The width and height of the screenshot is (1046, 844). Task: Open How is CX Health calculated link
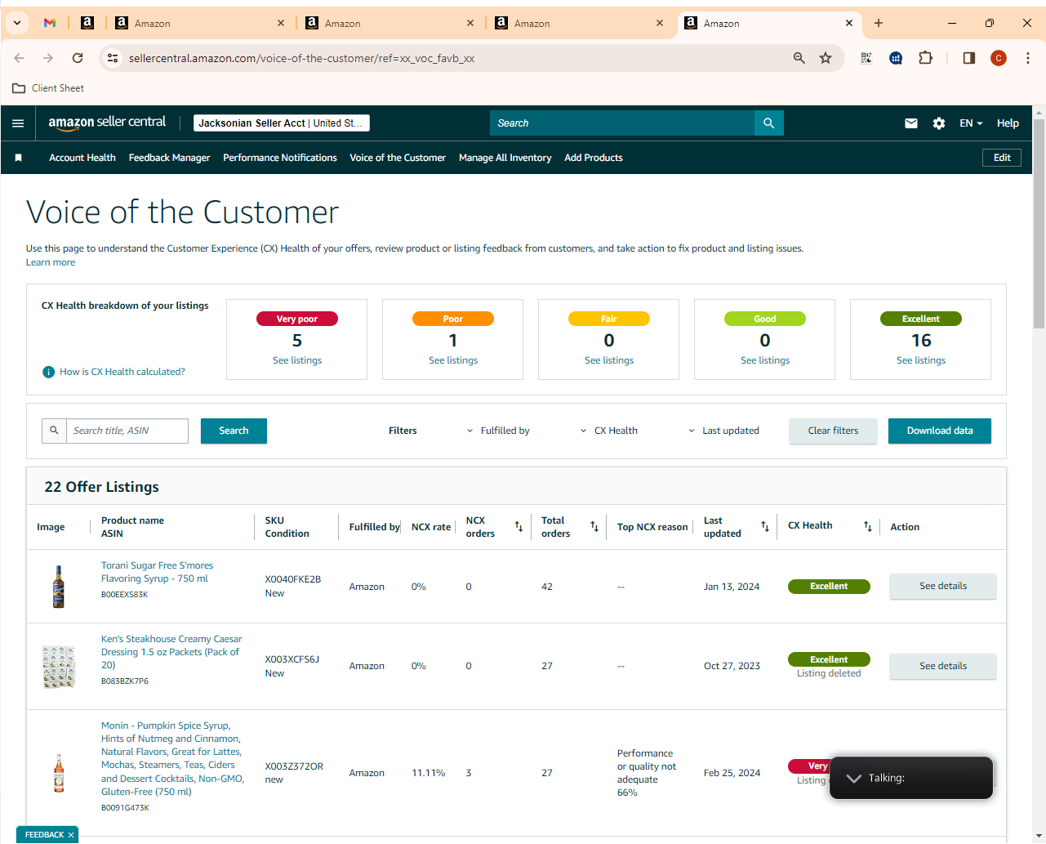tap(122, 372)
